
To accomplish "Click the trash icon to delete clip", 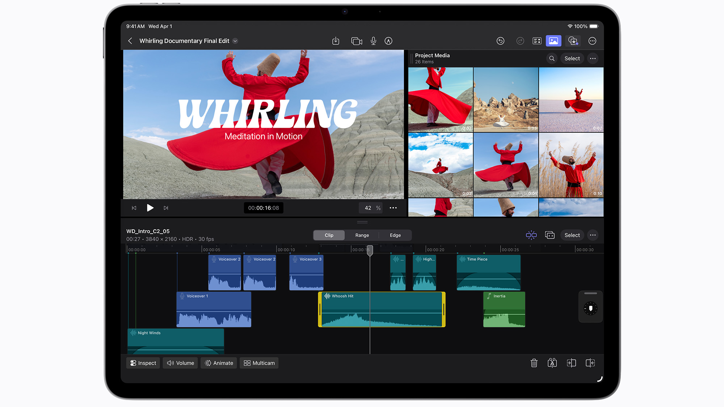I will [534, 363].
